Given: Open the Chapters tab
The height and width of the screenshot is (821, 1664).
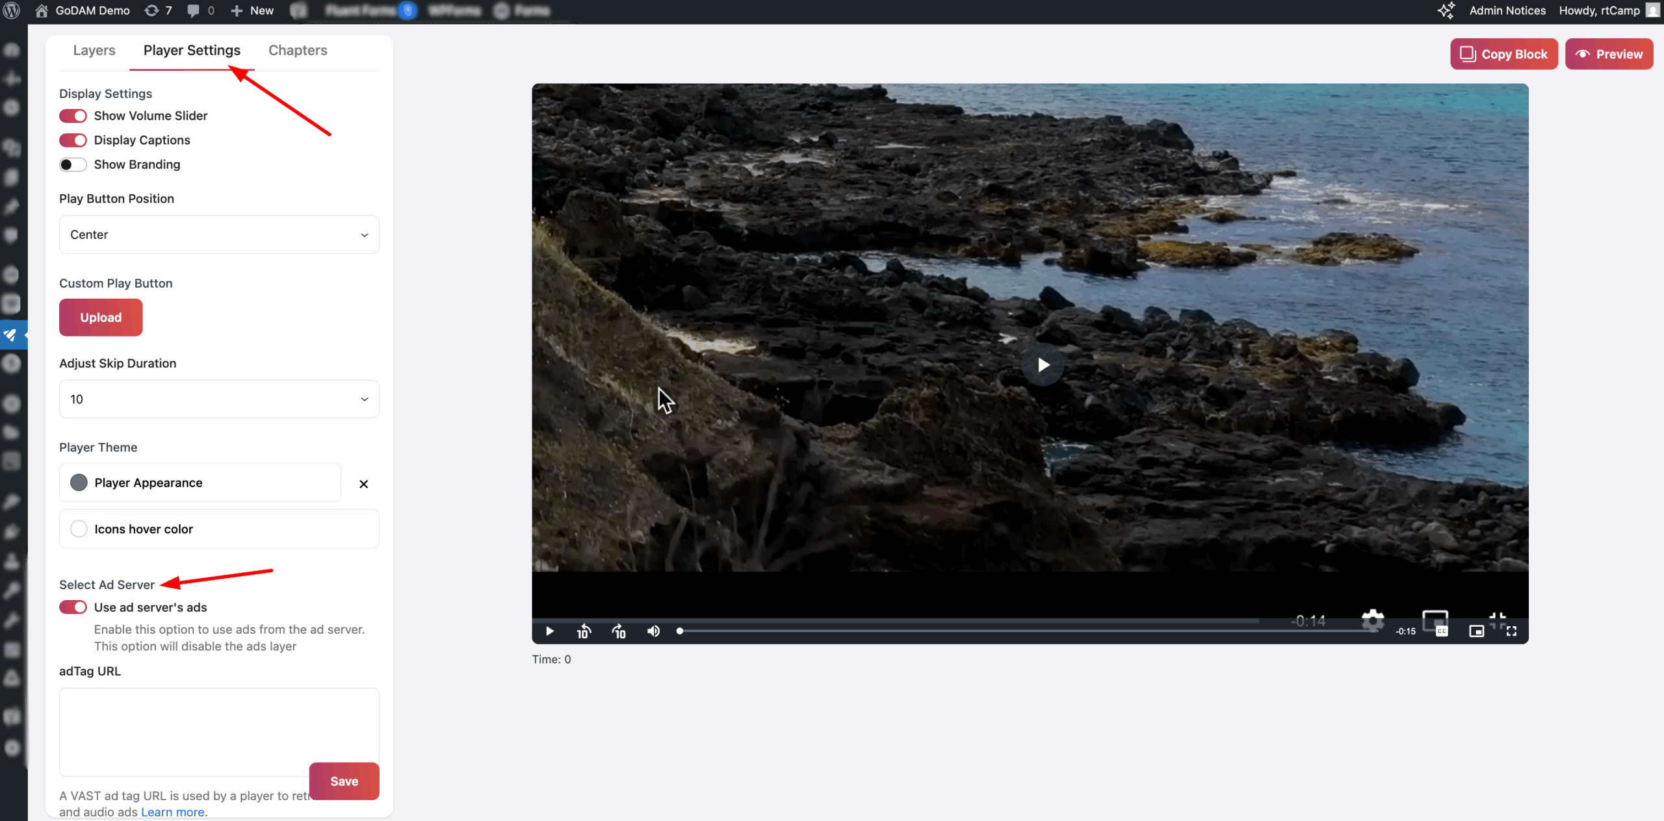Looking at the screenshot, I should click(298, 50).
